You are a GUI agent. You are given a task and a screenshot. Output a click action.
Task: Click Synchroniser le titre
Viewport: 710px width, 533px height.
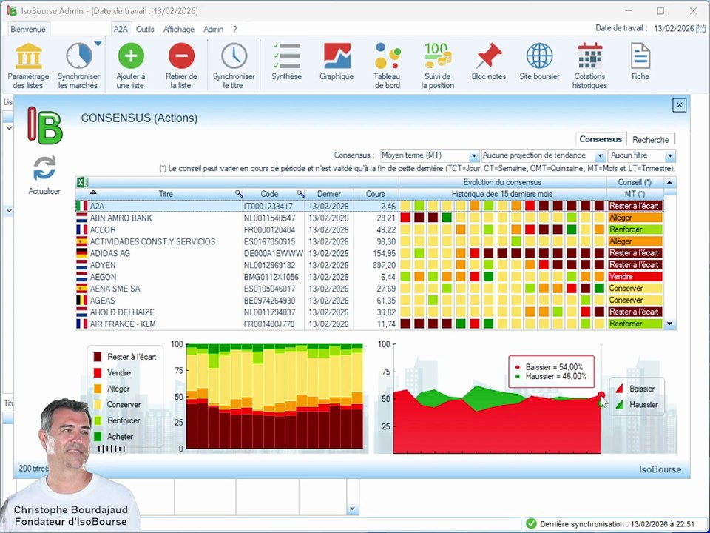coord(234,66)
